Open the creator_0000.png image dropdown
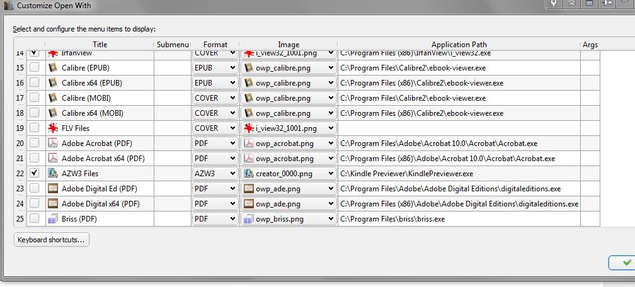The image size is (635, 287). coord(289,174)
